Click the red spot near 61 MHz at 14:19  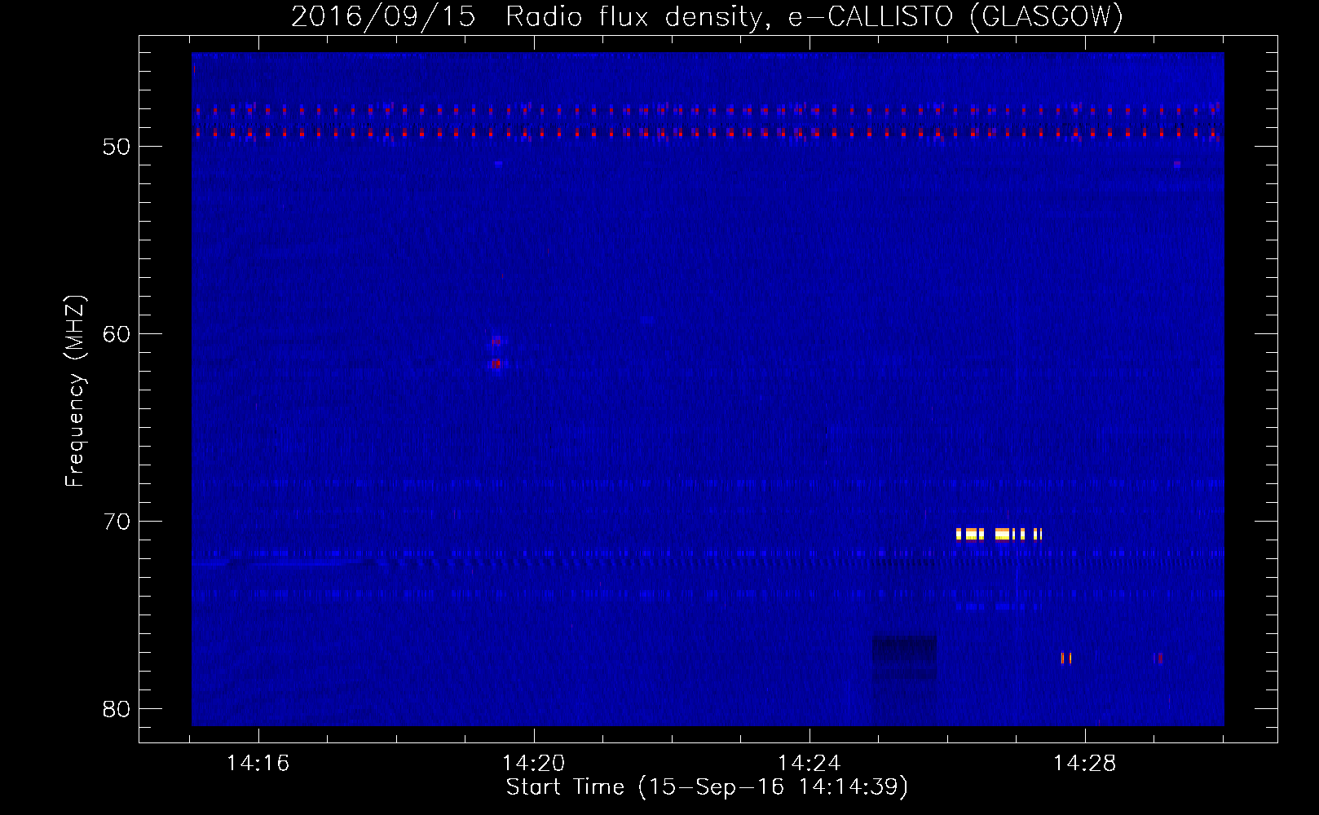click(496, 363)
